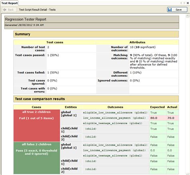Viewport: 190px width, 175px height.
Task: Click the green 'all false 2 children' case cell
Action: [36, 158]
